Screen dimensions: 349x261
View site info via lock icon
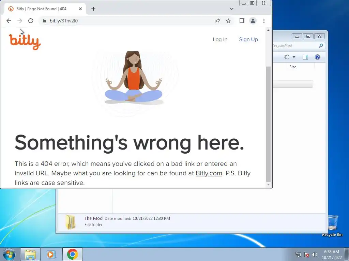[x=44, y=21]
